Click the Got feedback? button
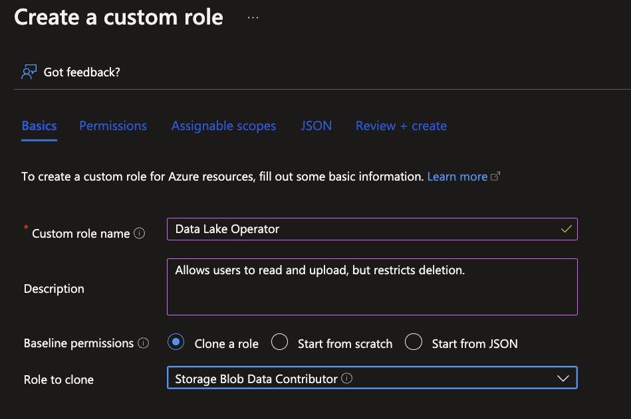This screenshot has width=631, height=419. coord(81,72)
